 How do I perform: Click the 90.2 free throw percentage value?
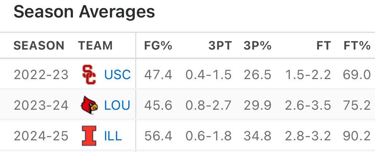point(357,136)
